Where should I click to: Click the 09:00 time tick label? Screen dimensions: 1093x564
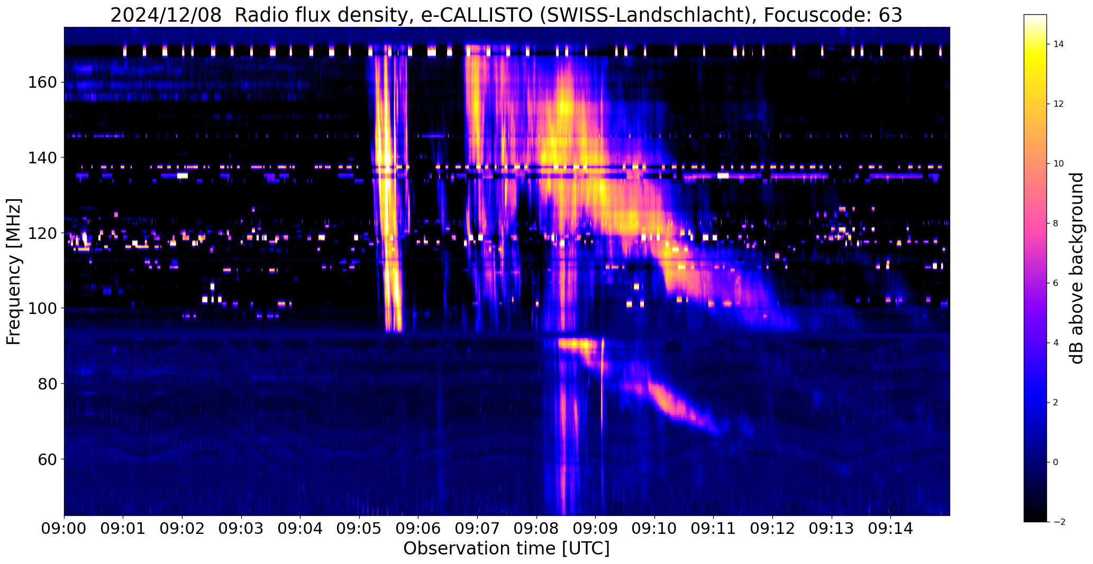click(x=64, y=529)
